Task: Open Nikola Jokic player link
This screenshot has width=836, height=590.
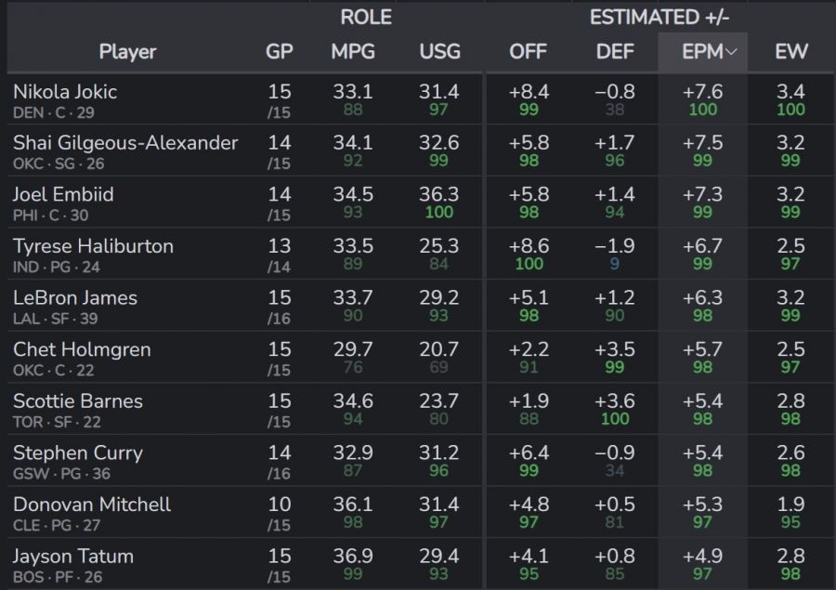Action: coord(65,92)
